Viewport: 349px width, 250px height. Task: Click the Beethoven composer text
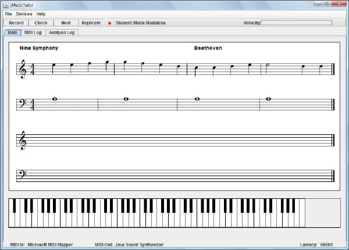pos(208,48)
